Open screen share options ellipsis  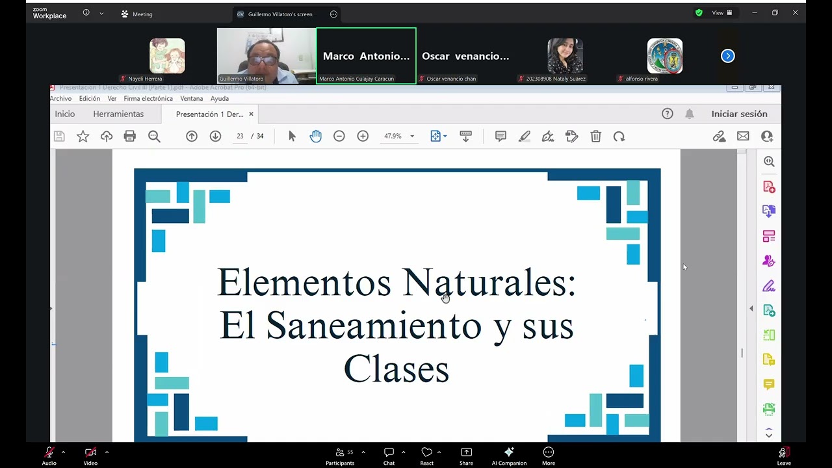coord(333,14)
